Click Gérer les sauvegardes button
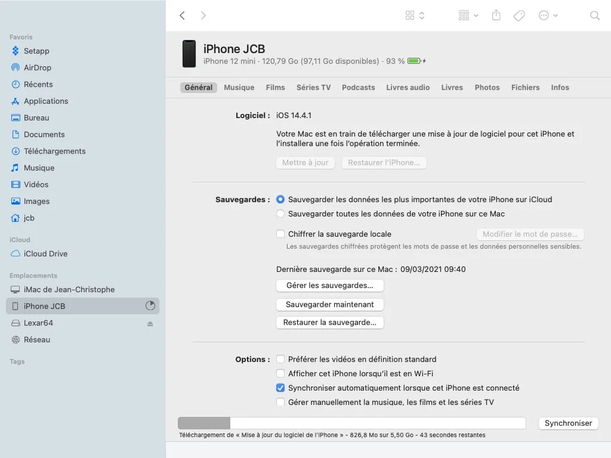Image resolution: width=611 pixels, height=458 pixels. tap(329, 286)
